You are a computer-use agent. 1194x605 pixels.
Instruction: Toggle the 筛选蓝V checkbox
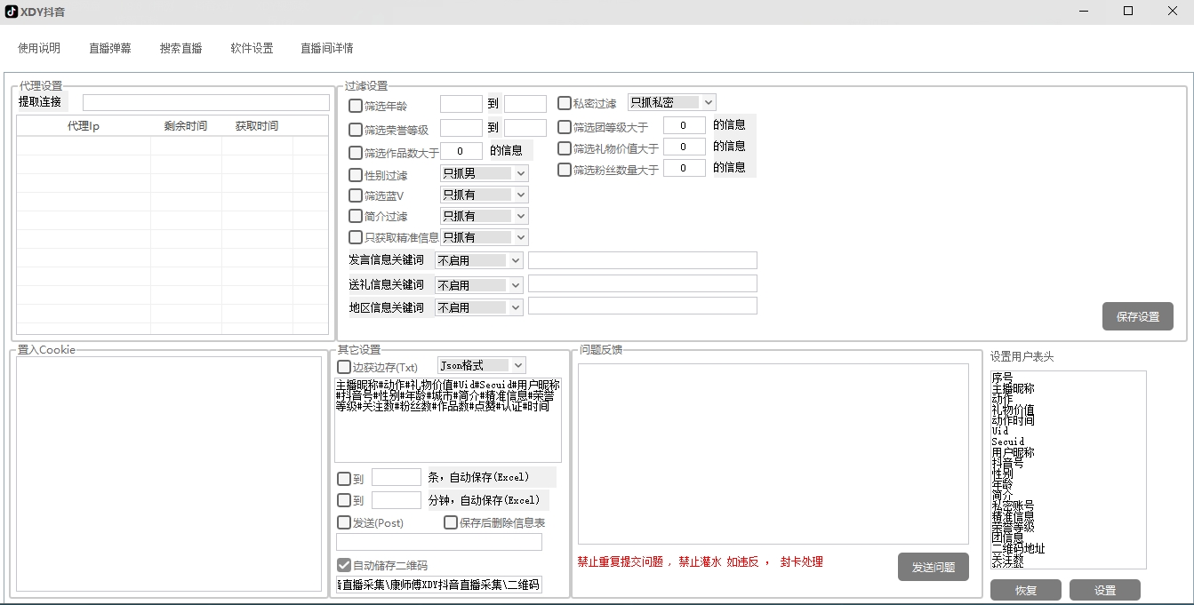[356, 195]
